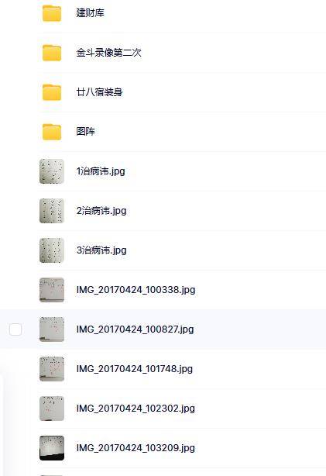The image size is (326, 476).
Task: Select file name IMG_20170424_103209.jpg
Action: coord(136,448)
